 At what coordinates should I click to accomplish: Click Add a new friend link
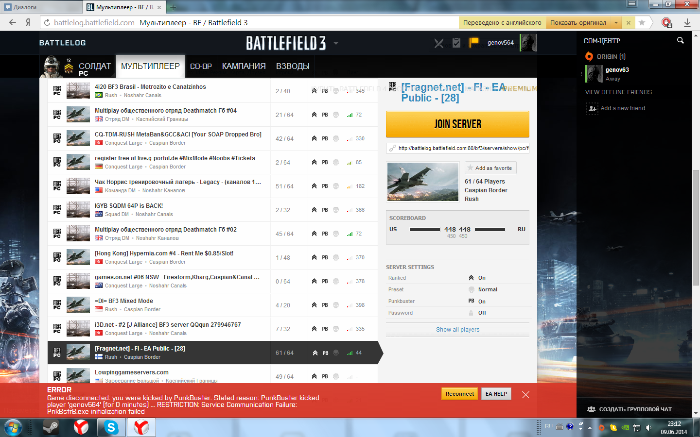pyautogui.click(x=623, y=108)
